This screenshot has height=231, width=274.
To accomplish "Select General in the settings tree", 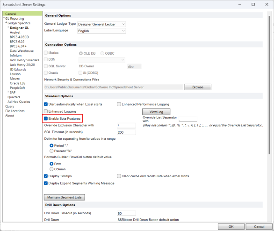I will tap(11, 14).
